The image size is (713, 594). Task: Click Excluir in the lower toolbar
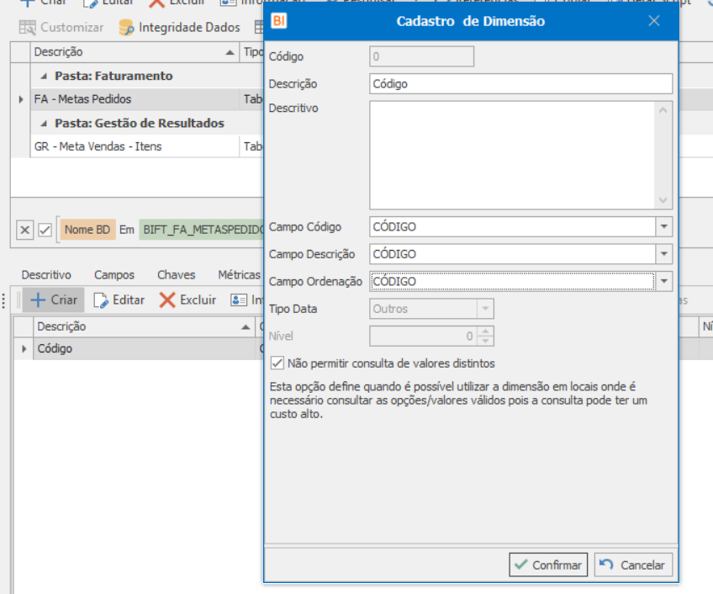pos(187,300)
